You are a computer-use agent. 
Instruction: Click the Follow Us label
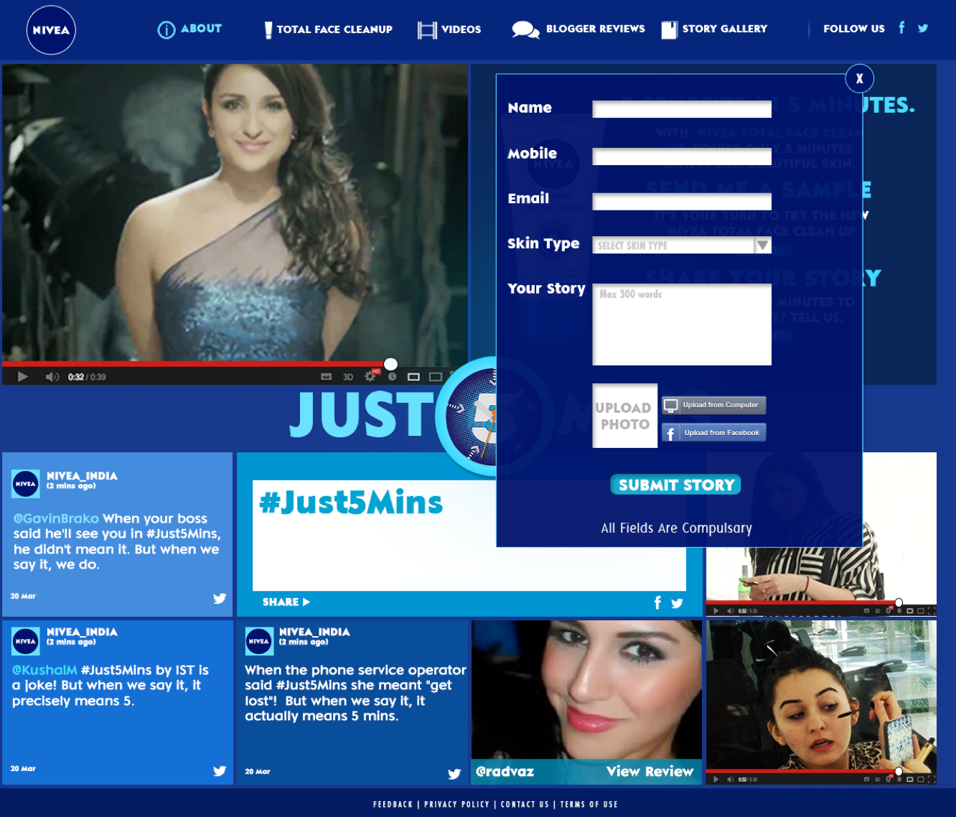854,29
